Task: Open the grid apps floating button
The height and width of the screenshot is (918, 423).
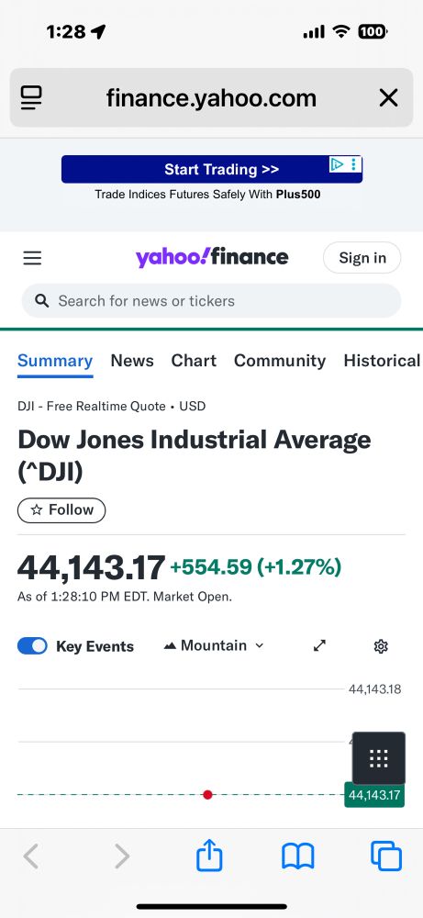Action: [x=379, y=758]
